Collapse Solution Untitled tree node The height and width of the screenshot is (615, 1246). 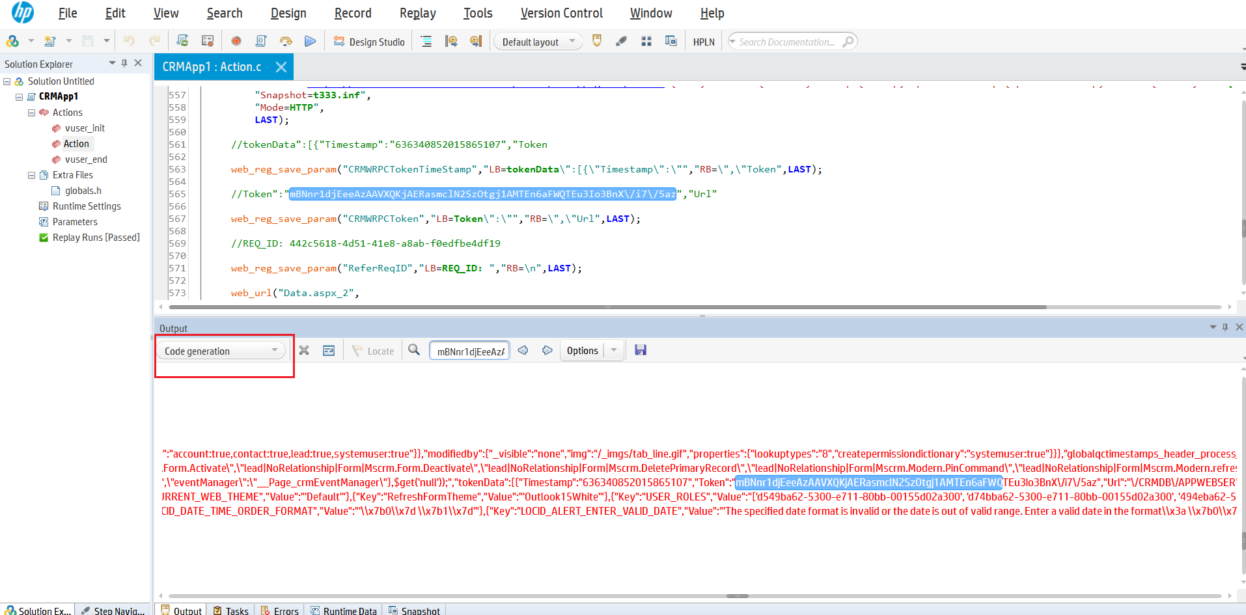tap(7, 81)
